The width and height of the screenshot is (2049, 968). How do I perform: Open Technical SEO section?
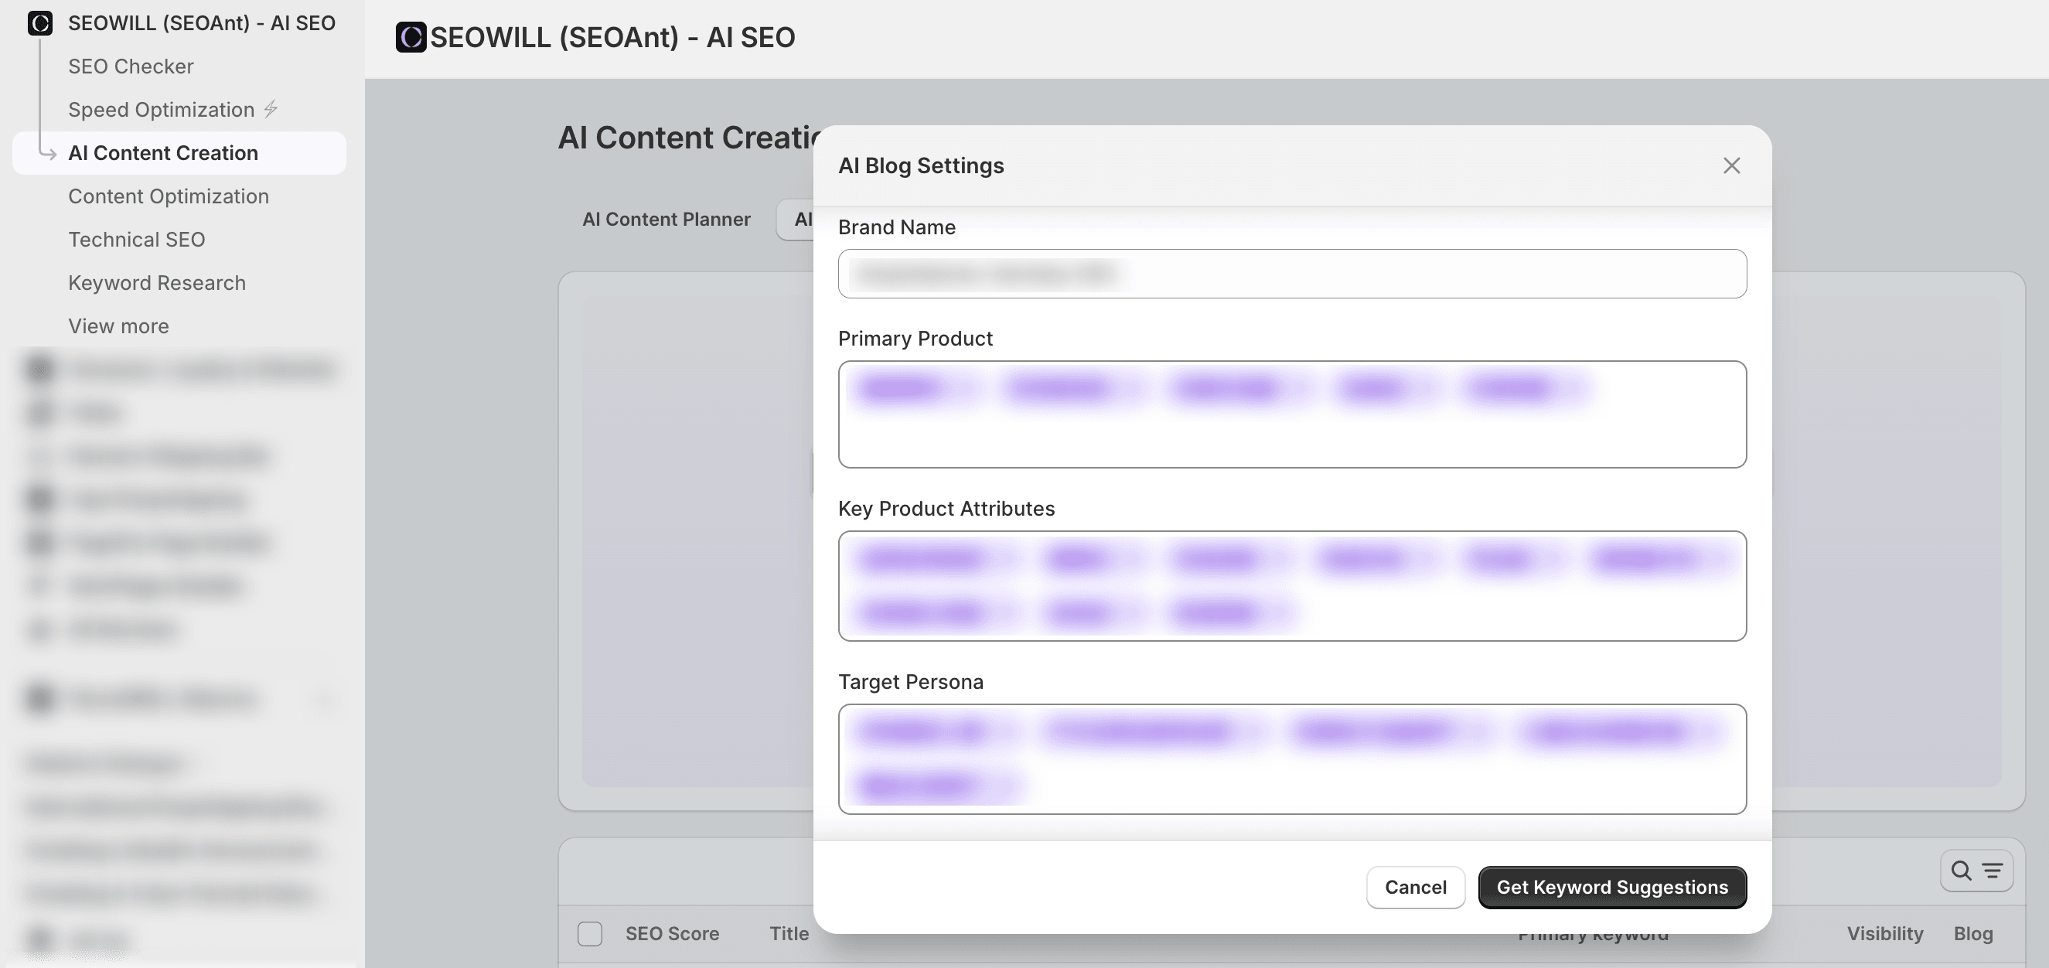[137, 240]
